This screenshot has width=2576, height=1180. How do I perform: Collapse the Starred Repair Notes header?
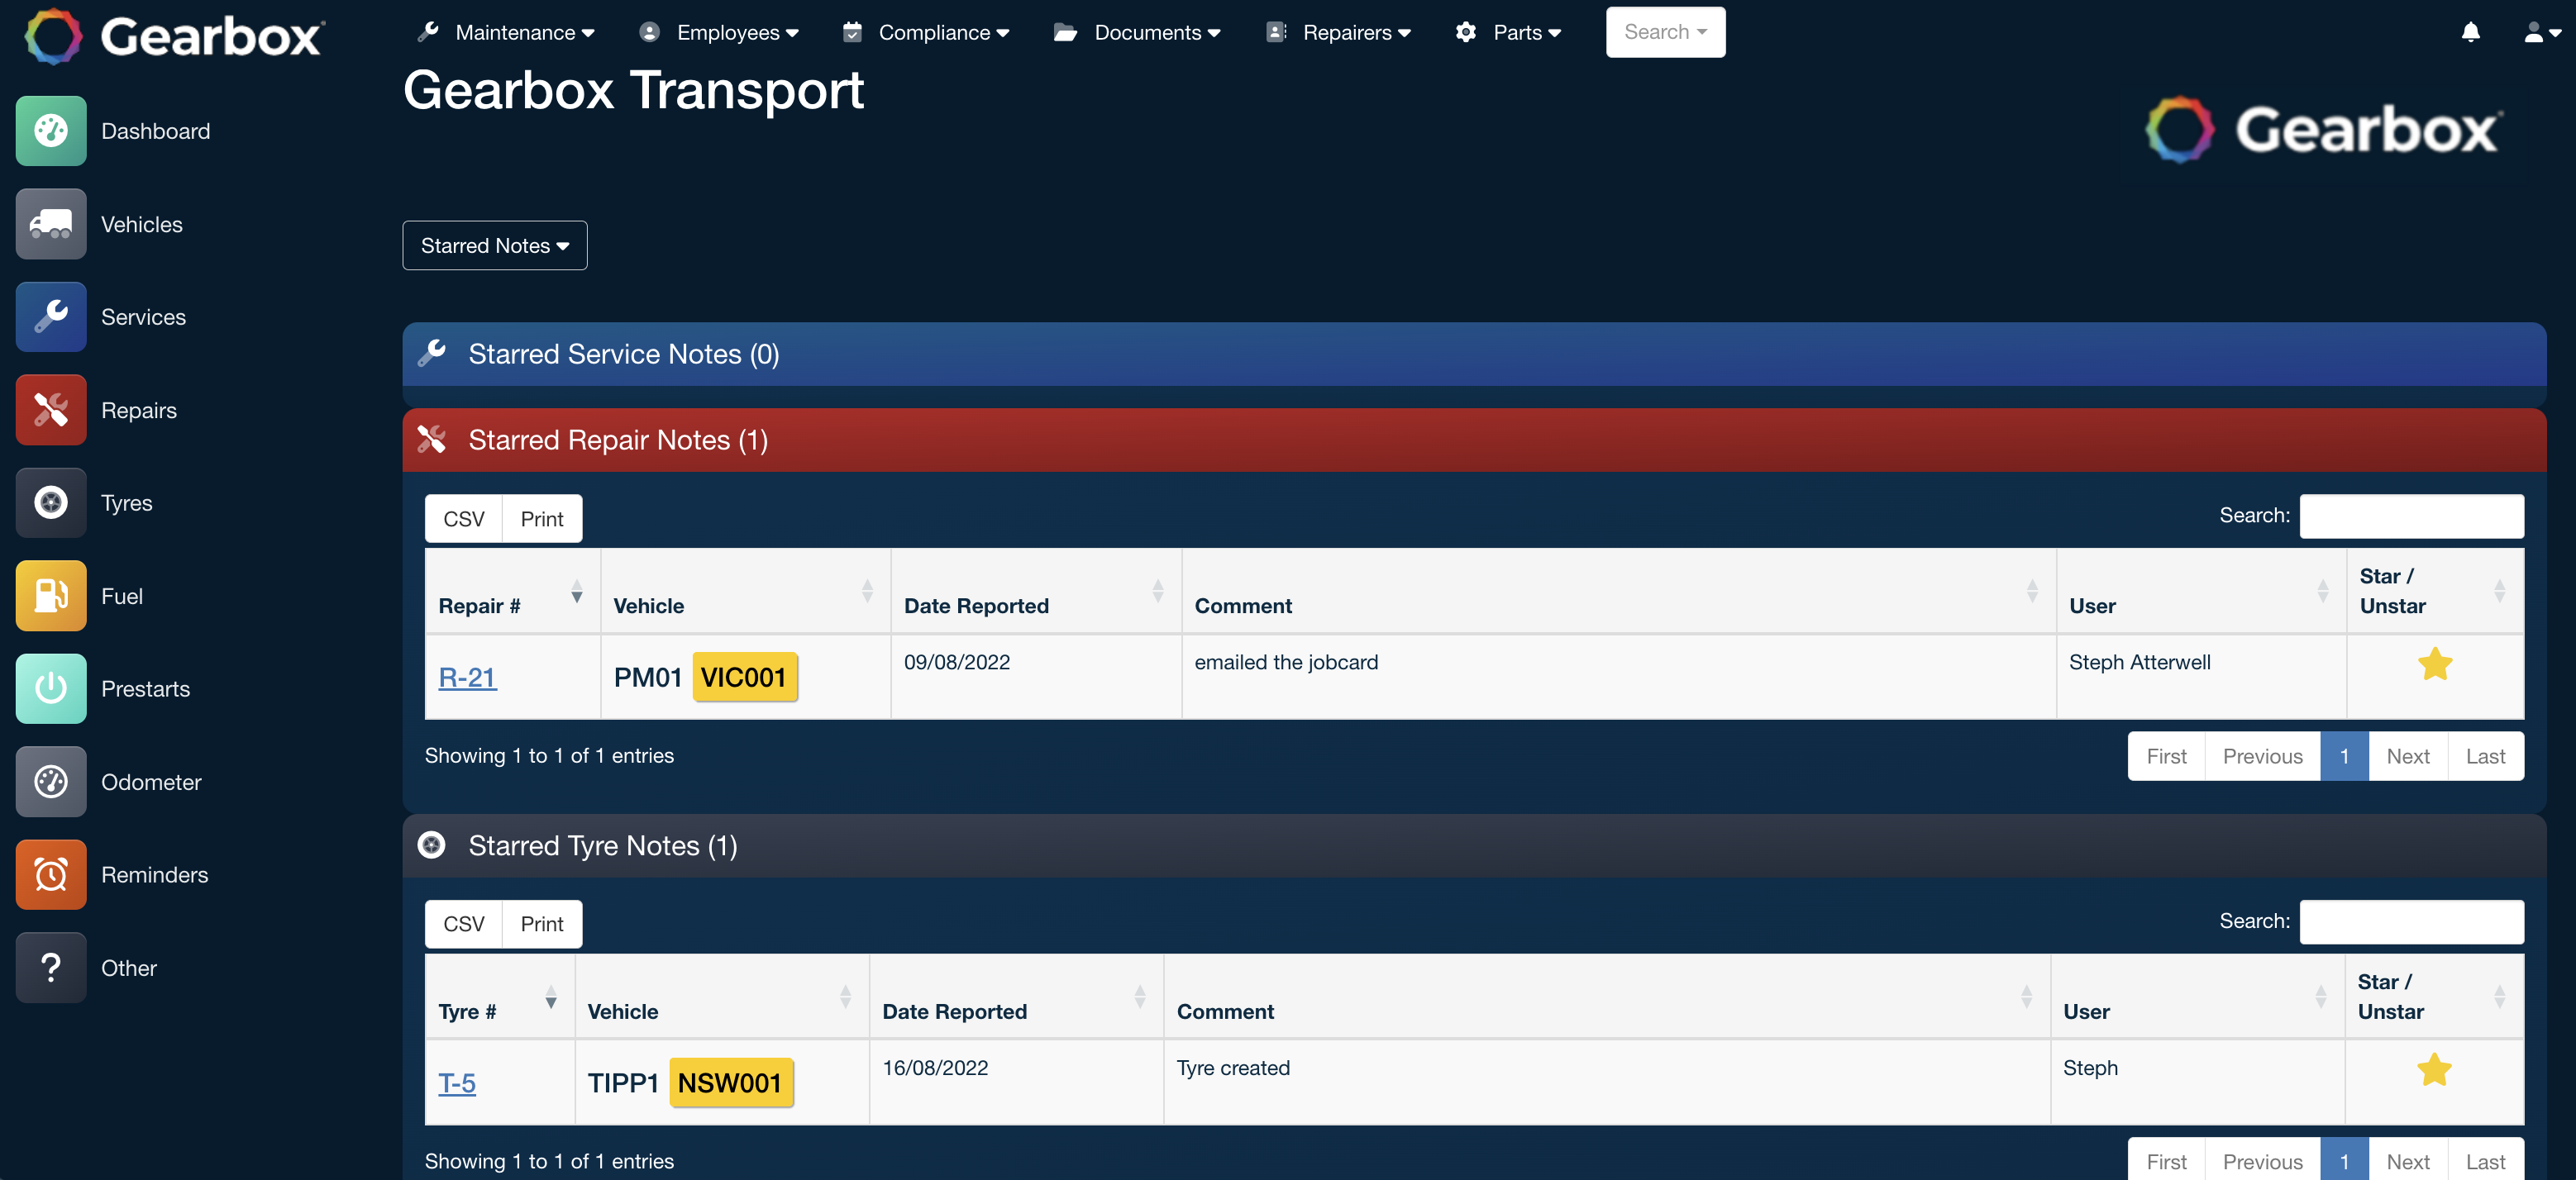(x=1474, y=440)
